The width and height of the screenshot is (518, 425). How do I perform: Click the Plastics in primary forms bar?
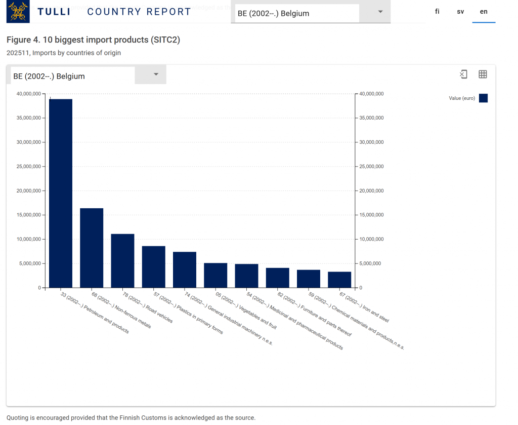click(x=153, y=266)
